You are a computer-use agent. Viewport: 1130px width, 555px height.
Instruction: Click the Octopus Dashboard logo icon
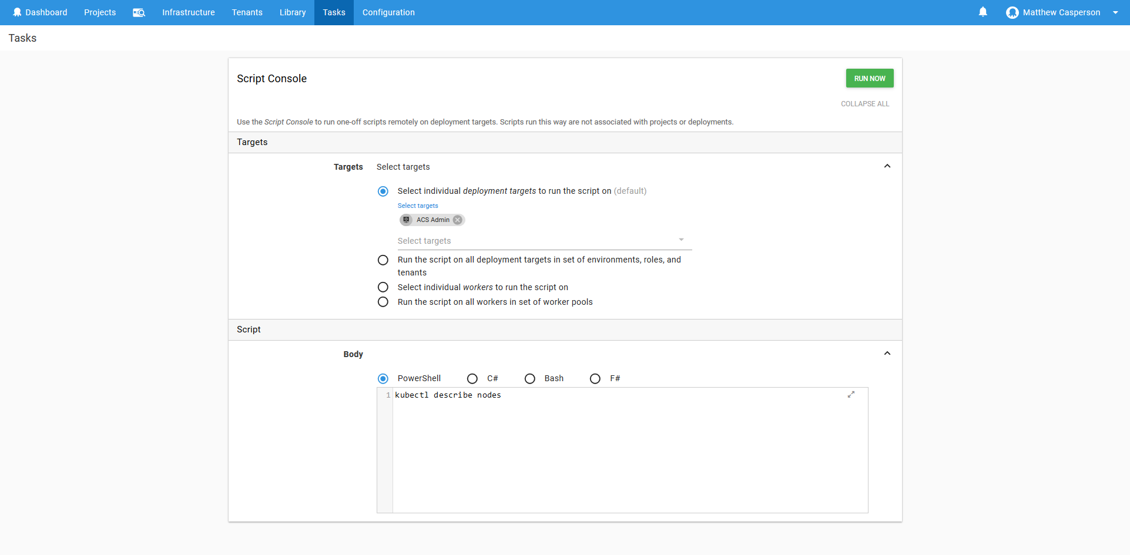pyautogui.click(x=17, y=12)
